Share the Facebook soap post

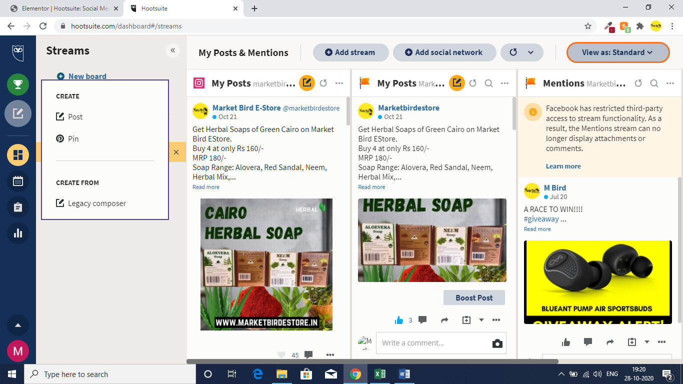click(444, 320)
